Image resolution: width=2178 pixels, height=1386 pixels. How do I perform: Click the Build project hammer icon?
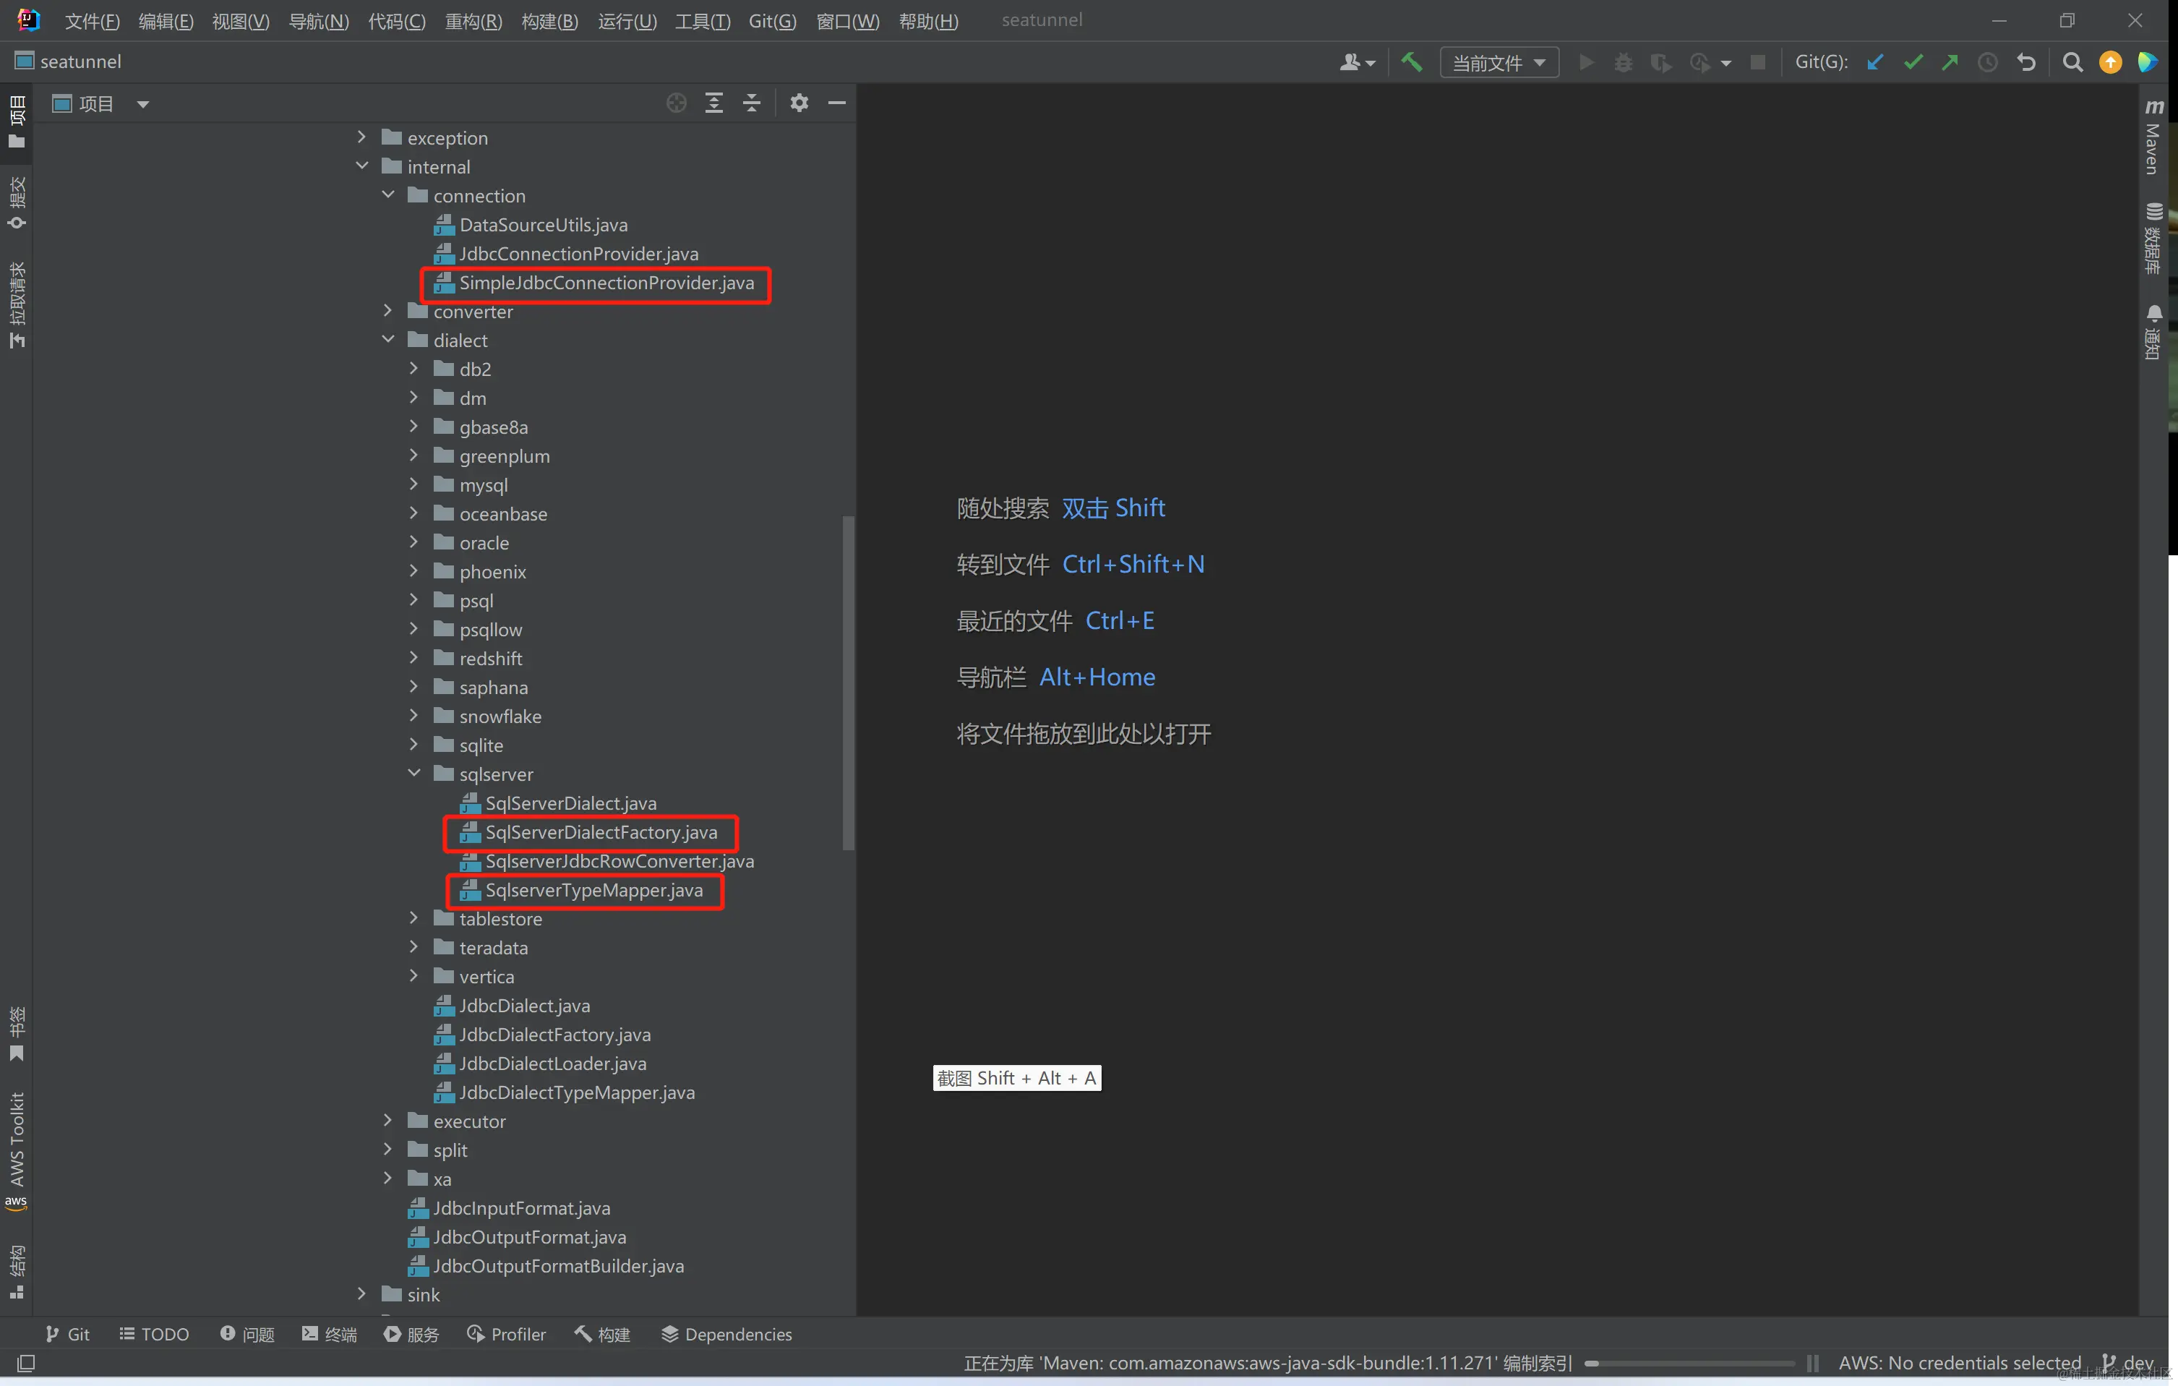[x=1411, y=61]
